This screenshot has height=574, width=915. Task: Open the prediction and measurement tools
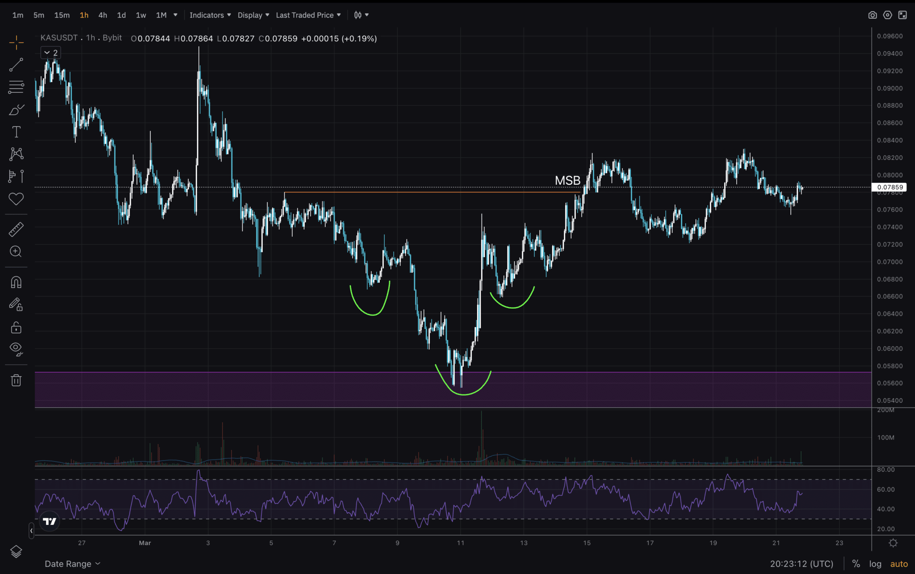click(16, 176)
